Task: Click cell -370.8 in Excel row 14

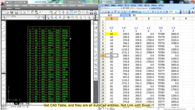Action: [x=136, y=62]
